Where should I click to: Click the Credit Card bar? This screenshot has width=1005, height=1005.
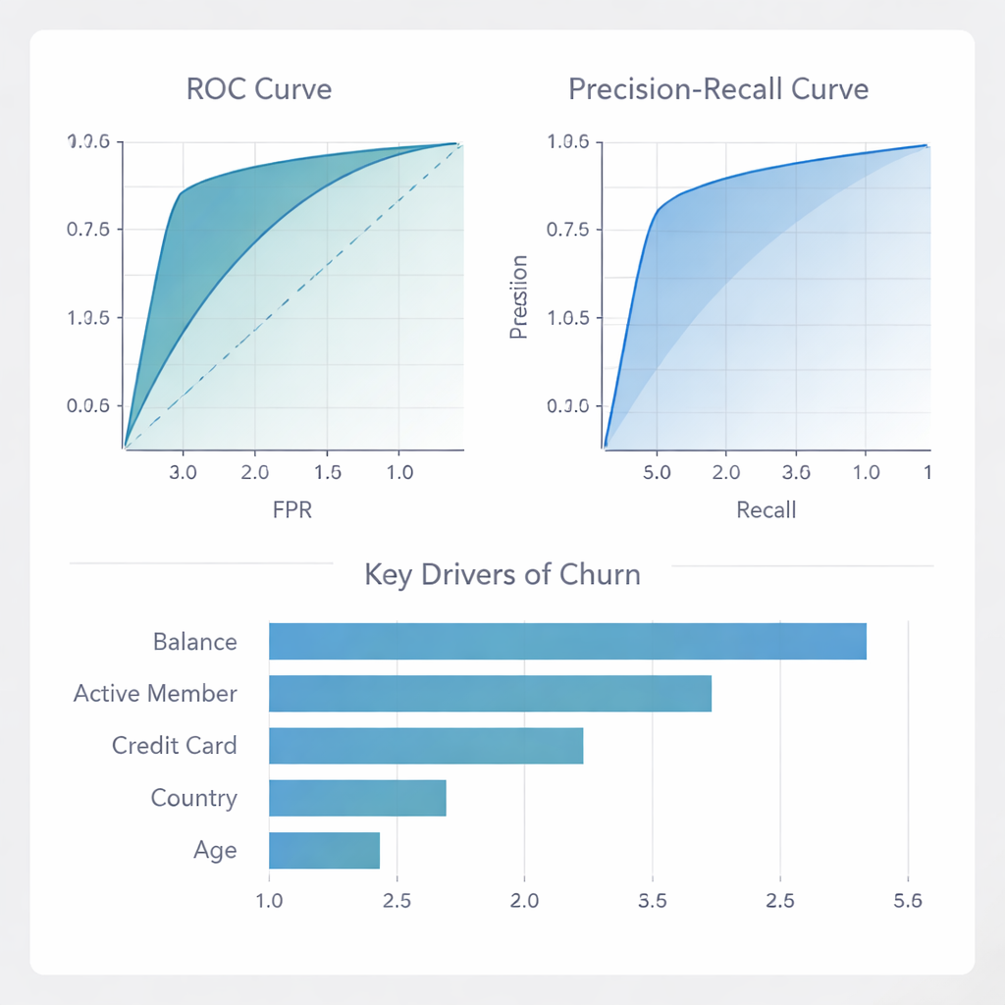(426, 745)
